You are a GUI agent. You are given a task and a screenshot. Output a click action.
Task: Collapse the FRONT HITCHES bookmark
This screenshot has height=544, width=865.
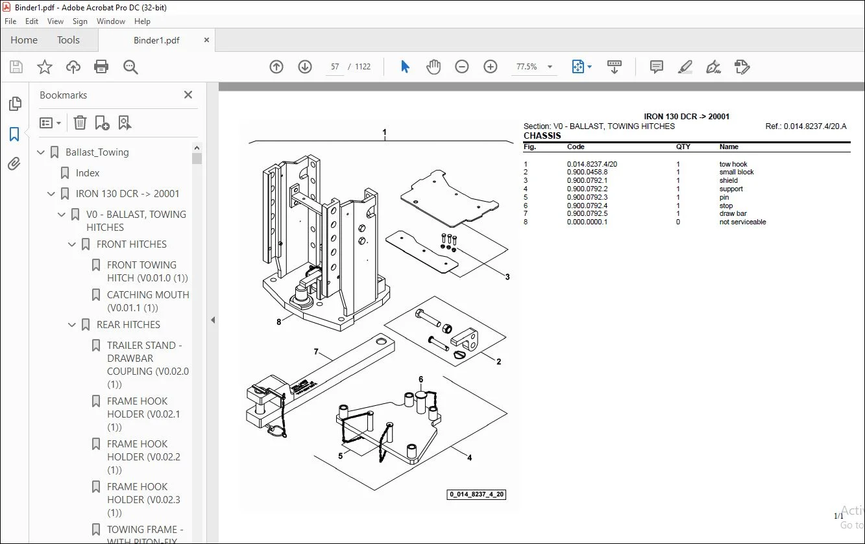[73, 244]
